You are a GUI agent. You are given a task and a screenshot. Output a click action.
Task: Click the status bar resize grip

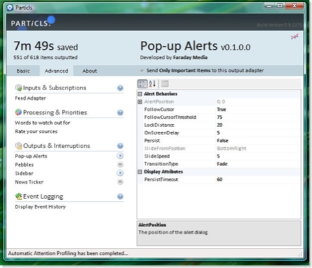click(300, 254)
